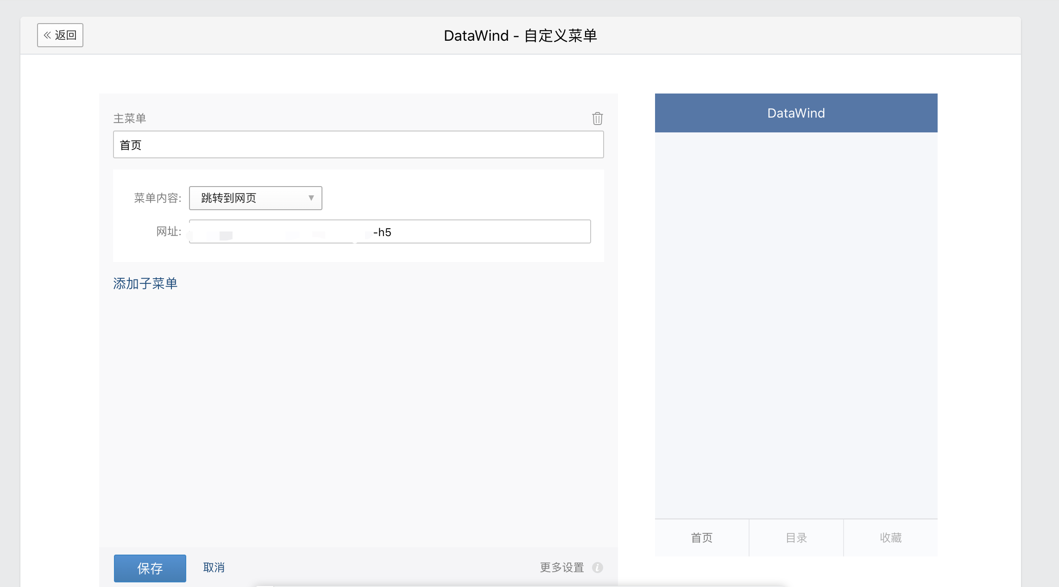Save the menu with 保存 button

point(150,568)
